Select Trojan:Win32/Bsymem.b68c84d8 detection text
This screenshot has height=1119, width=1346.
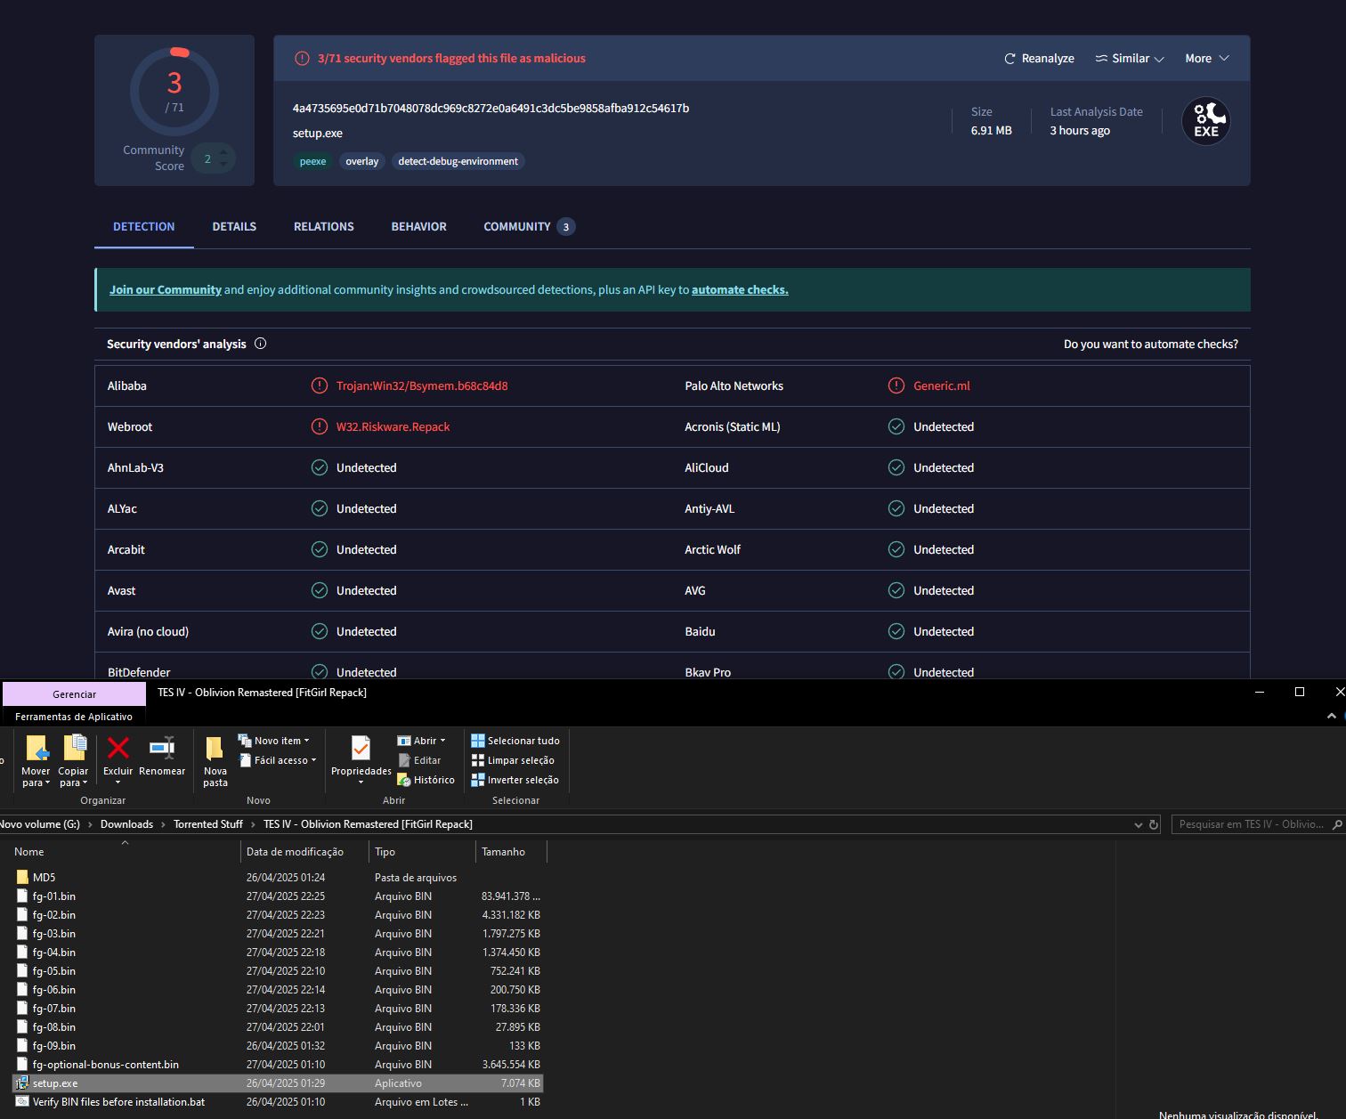(x=422, y=386)
